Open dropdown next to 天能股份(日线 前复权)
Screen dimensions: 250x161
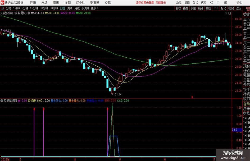[x=29, y=13]
